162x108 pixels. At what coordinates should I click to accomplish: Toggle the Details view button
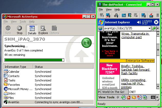point(32,30)
